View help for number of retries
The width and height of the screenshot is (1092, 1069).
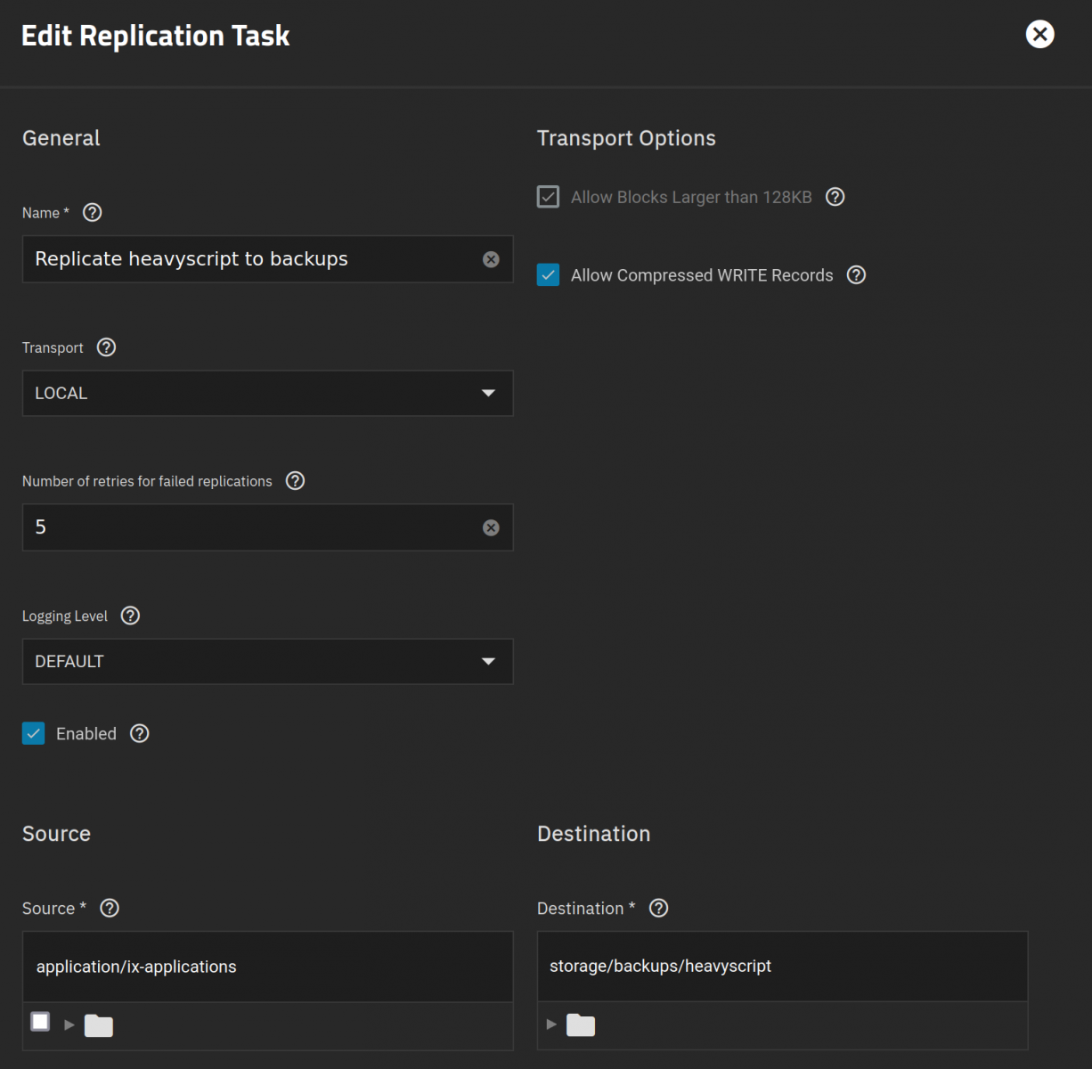[x=295, y=481]
